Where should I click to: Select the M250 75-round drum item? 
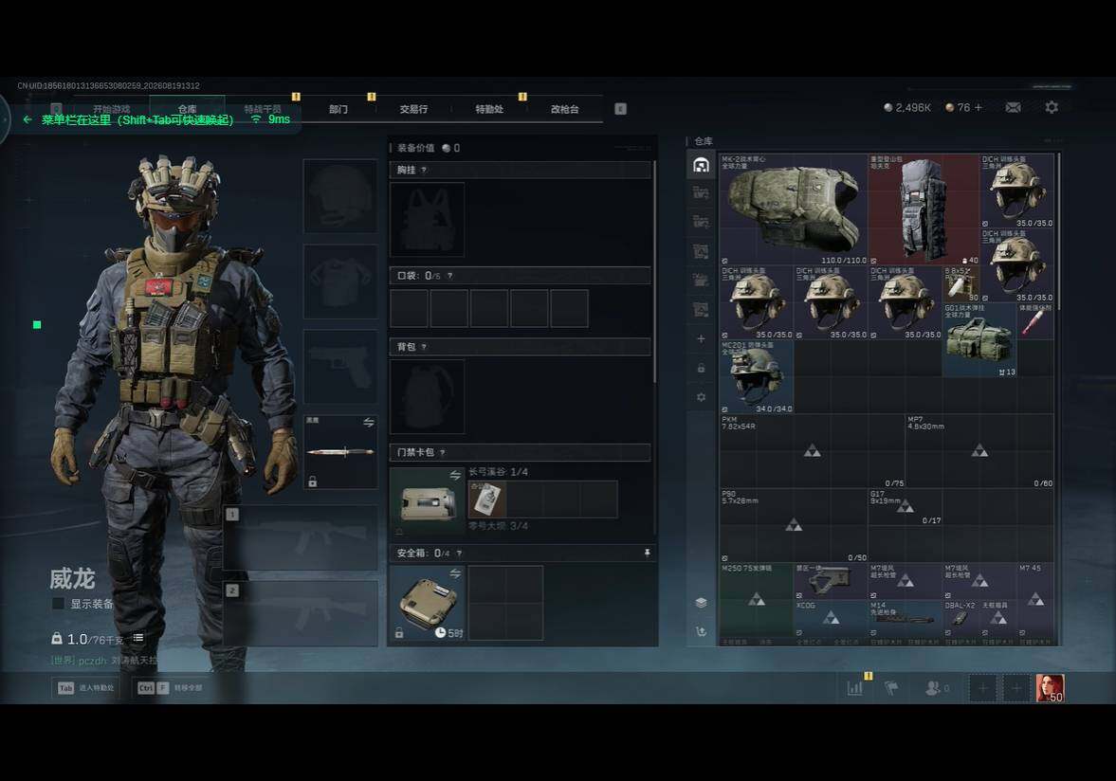pyautogui.click(x=757, y=600)
